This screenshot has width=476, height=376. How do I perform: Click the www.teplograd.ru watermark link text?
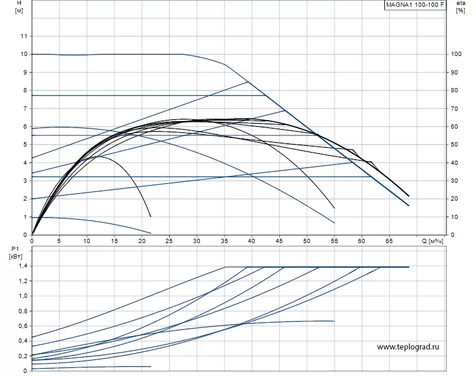408,347
